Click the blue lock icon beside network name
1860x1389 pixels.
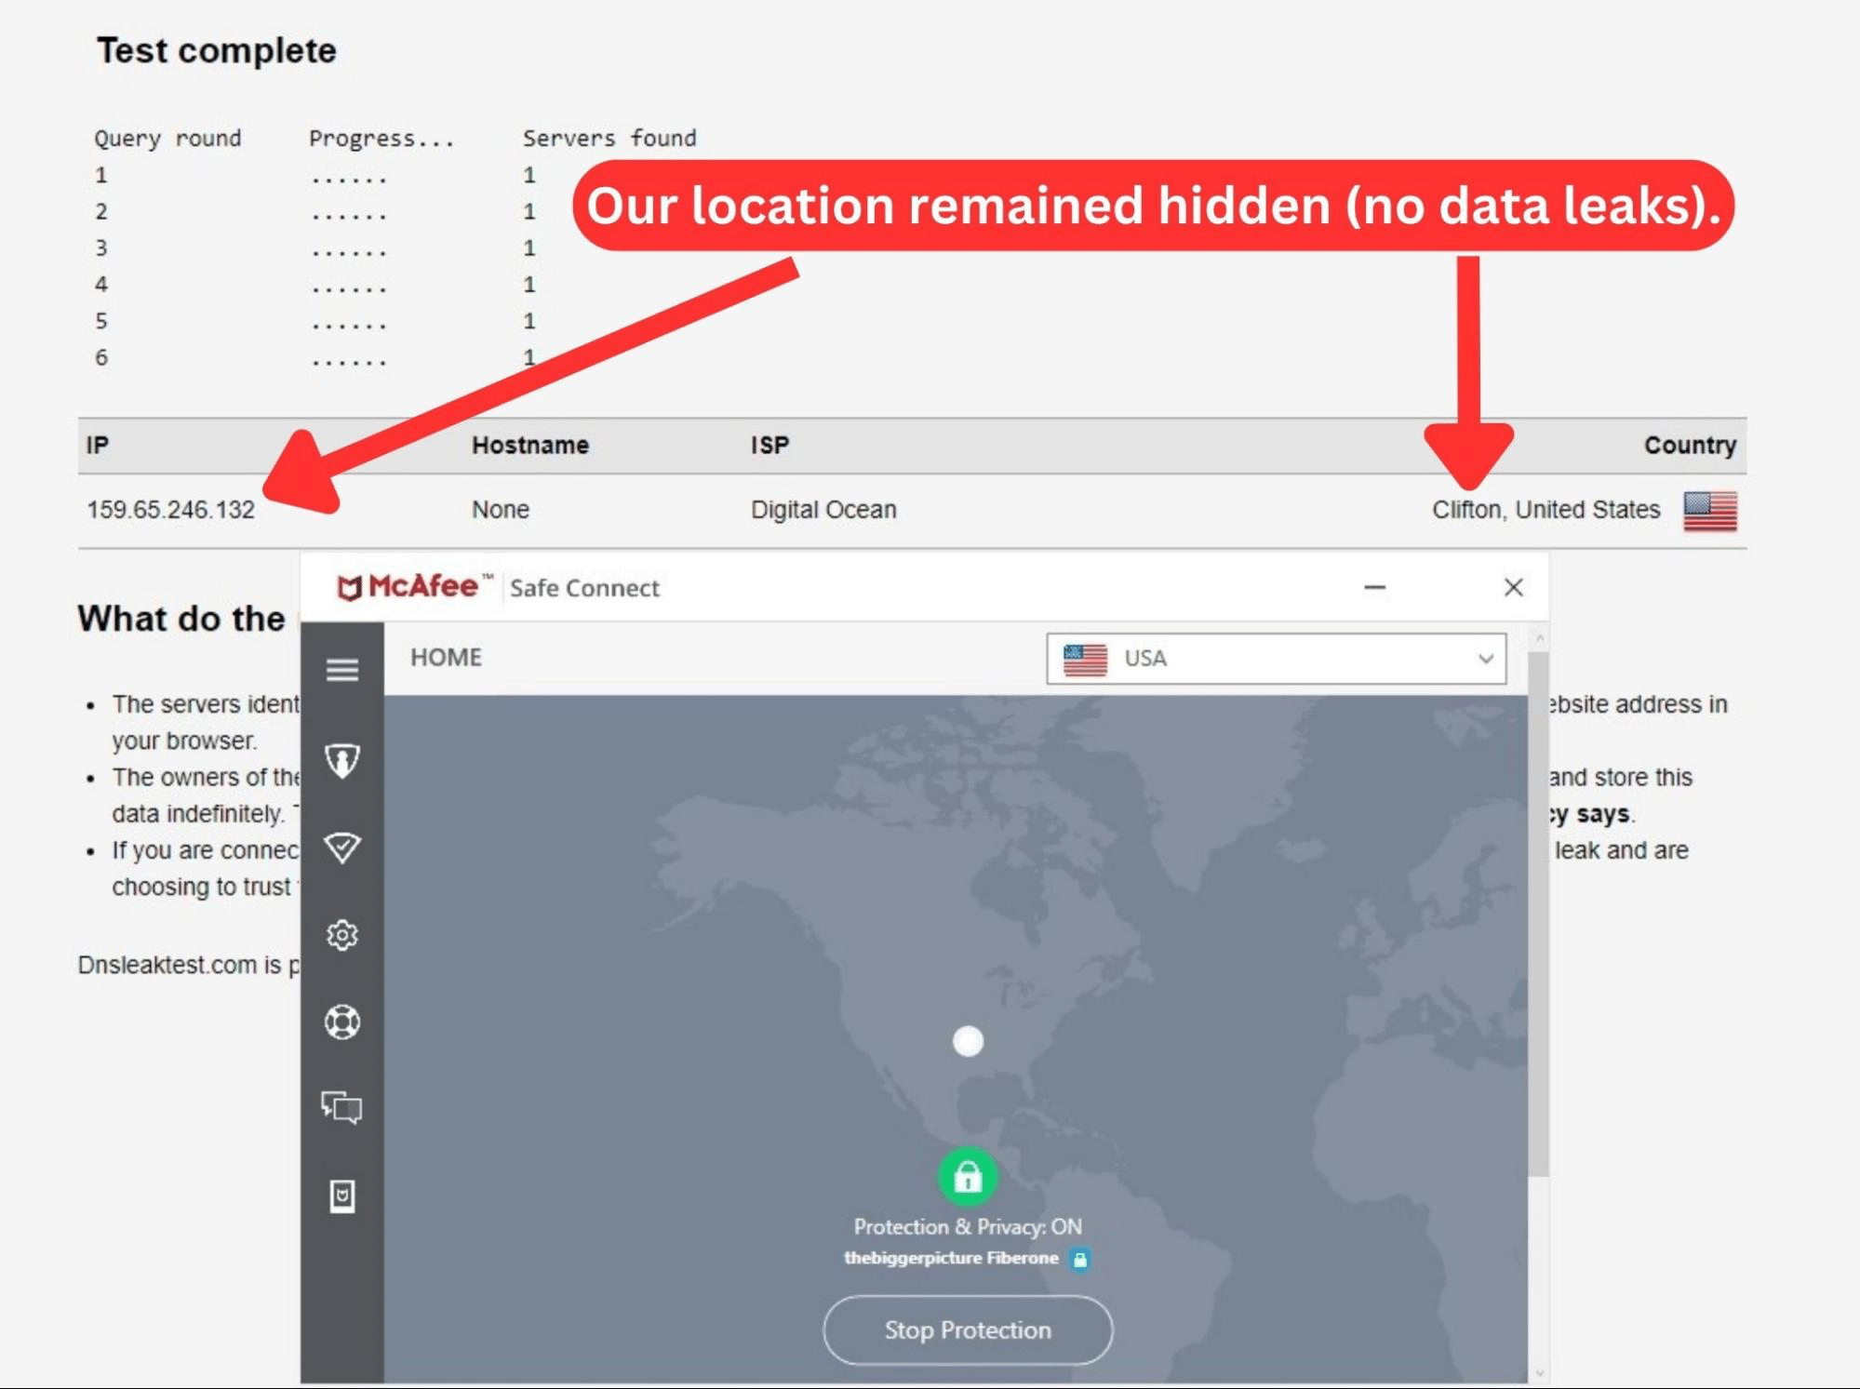coord(1079,1259)
